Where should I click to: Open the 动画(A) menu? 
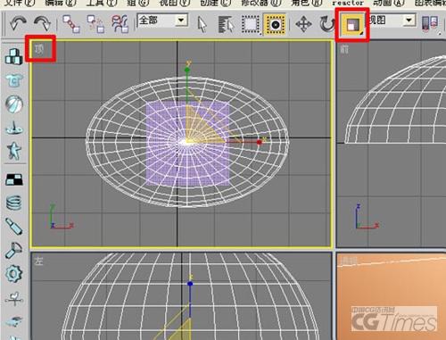[389, 3]
